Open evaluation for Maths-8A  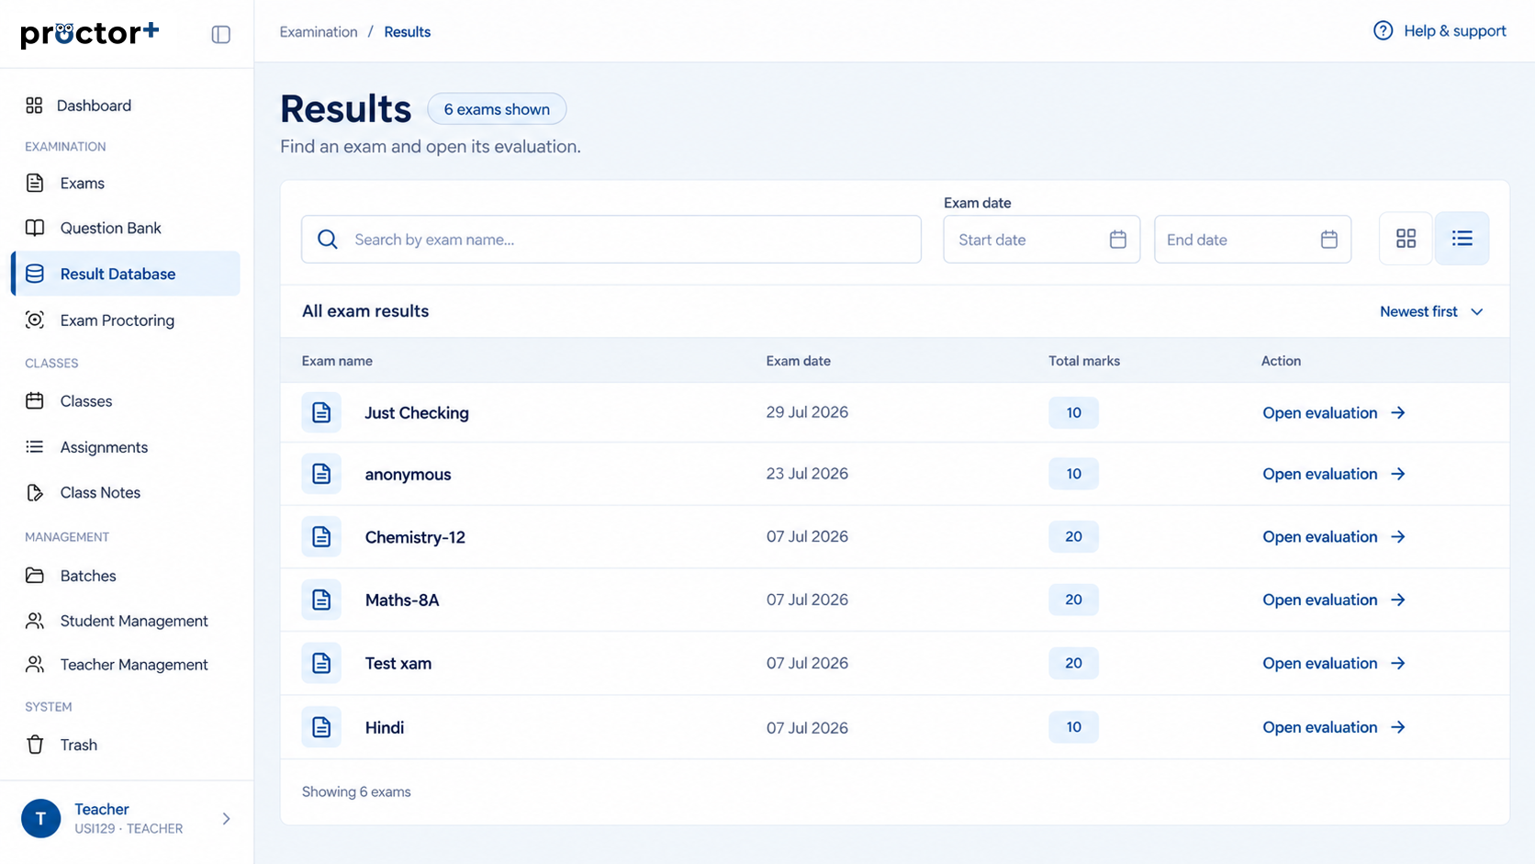pos(1334,600)
